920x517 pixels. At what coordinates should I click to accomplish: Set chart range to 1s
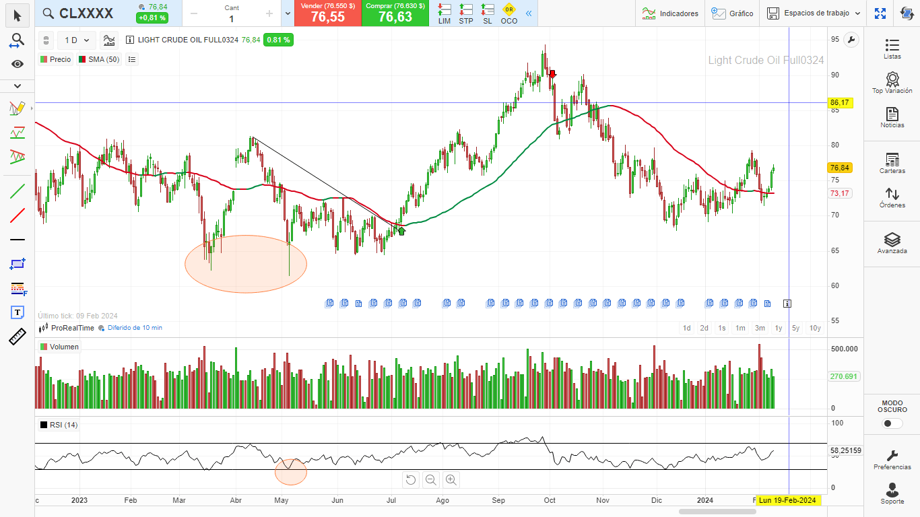(x=722, y=328)
